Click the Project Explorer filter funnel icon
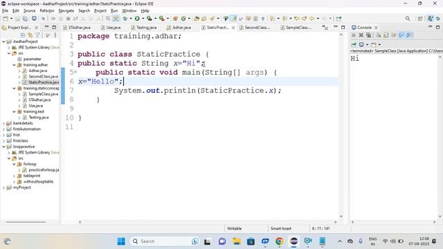Screen dimensions: 443x249 pyautogui.click(x=37, y=35)
